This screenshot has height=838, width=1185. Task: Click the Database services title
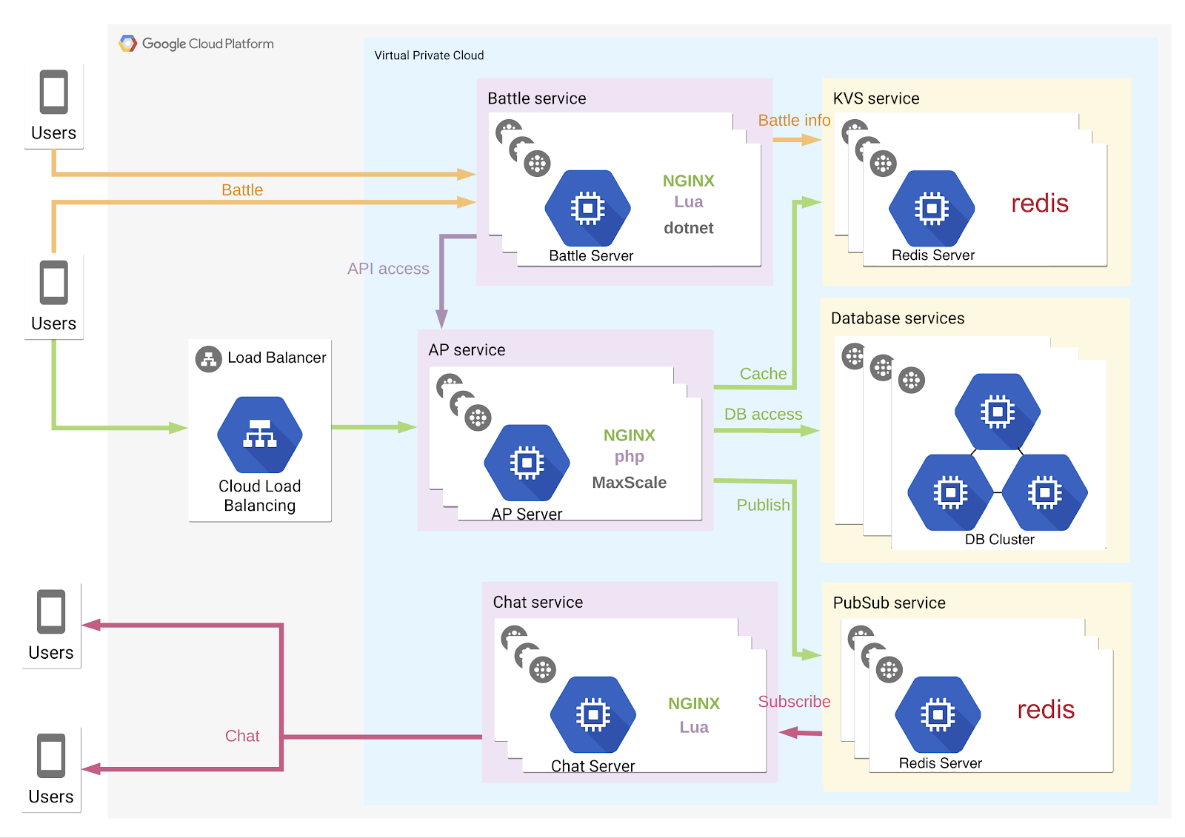[x=898, y=318]
